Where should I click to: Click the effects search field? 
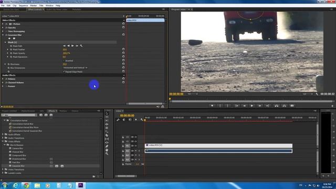pos(19,115)
